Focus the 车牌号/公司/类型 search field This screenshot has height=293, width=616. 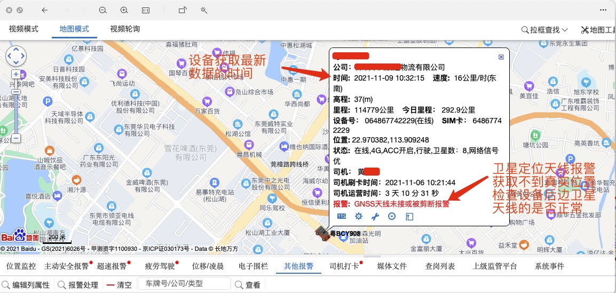coord(184,283)
